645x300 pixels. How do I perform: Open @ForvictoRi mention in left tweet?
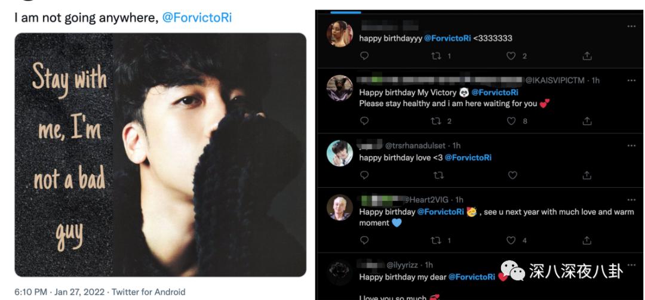click(196, 17)
